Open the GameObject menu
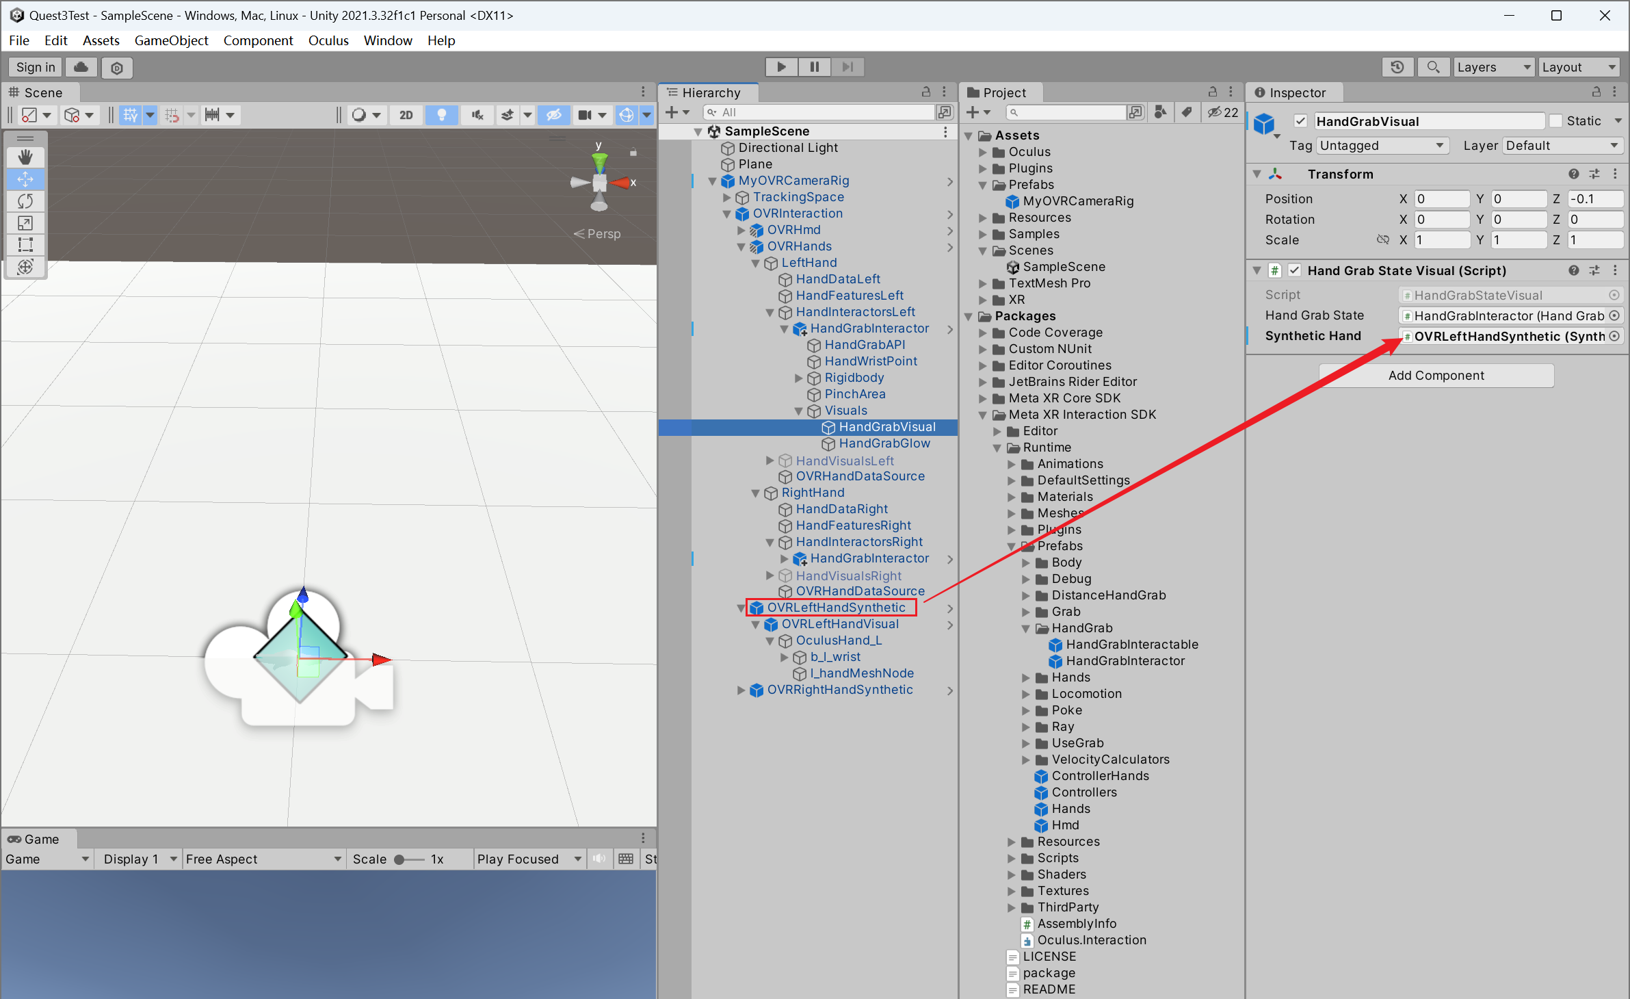The width and height of the screenshot is (1630, 999). (x=171, y=40)
